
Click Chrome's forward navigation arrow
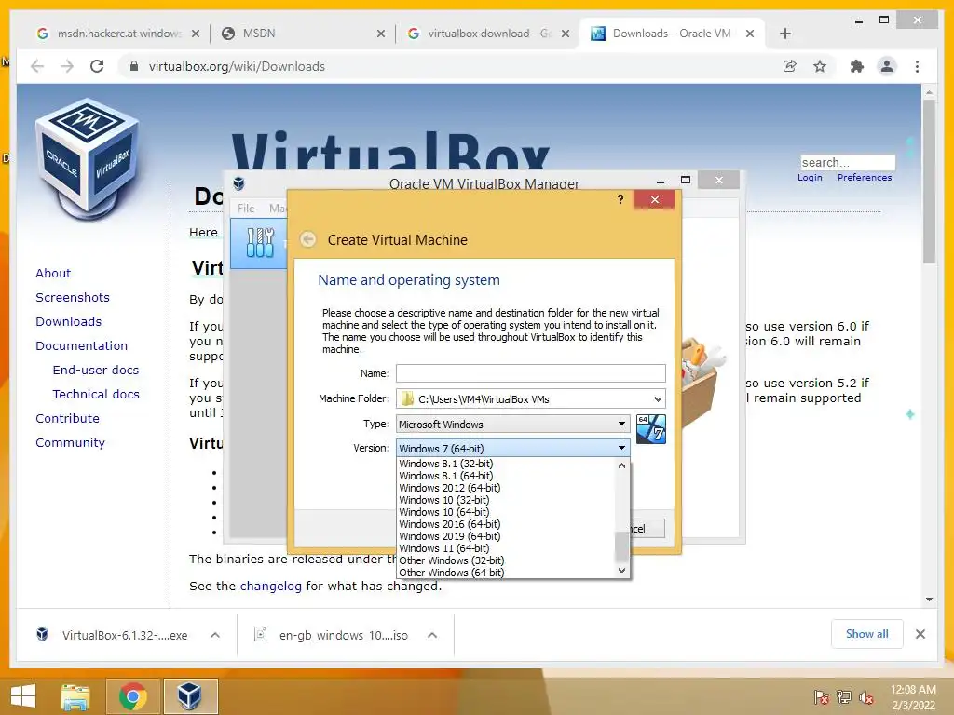pos(67,66)
